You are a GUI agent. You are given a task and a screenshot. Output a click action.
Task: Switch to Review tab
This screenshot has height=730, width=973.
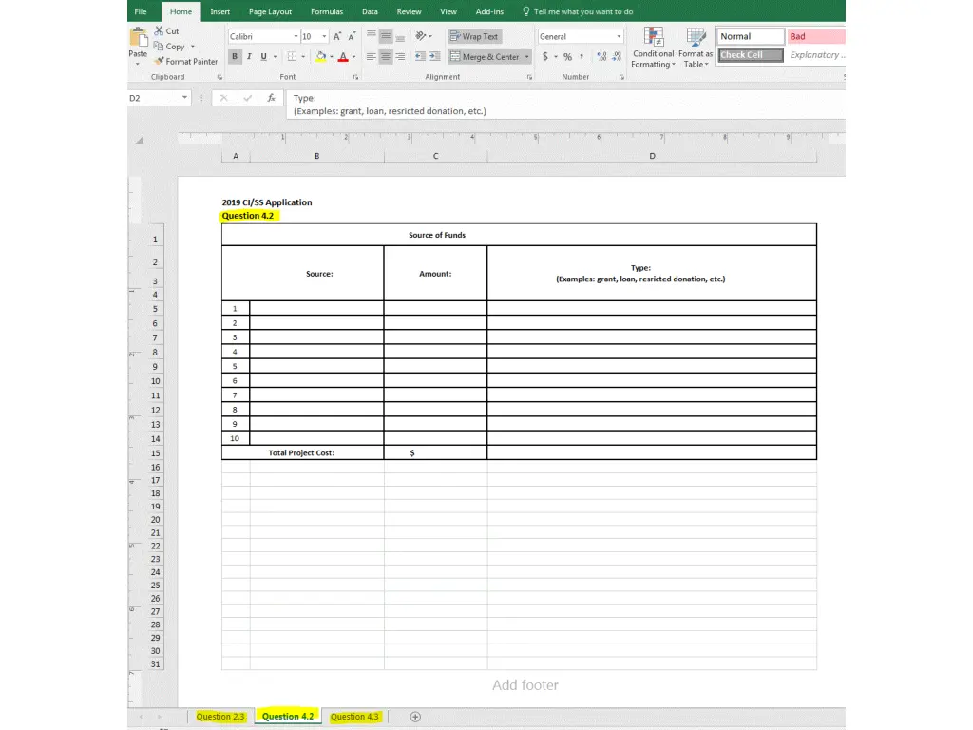click(409, 11)
